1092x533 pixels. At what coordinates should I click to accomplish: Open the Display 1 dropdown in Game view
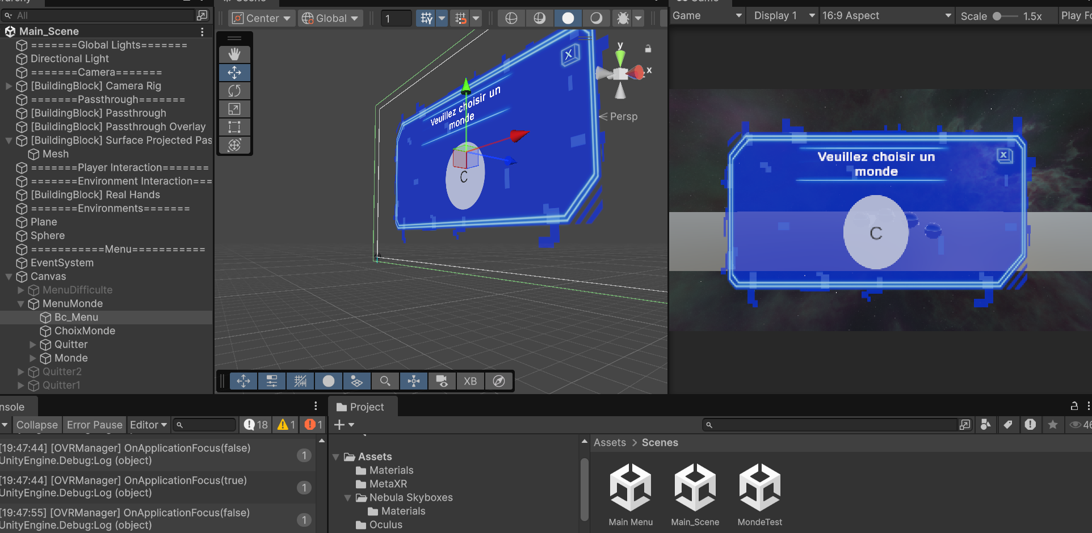(x=784, y=16)
